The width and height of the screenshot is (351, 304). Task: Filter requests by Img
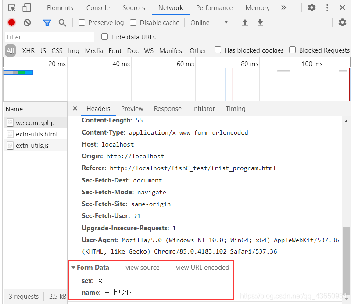pos(74,51)
